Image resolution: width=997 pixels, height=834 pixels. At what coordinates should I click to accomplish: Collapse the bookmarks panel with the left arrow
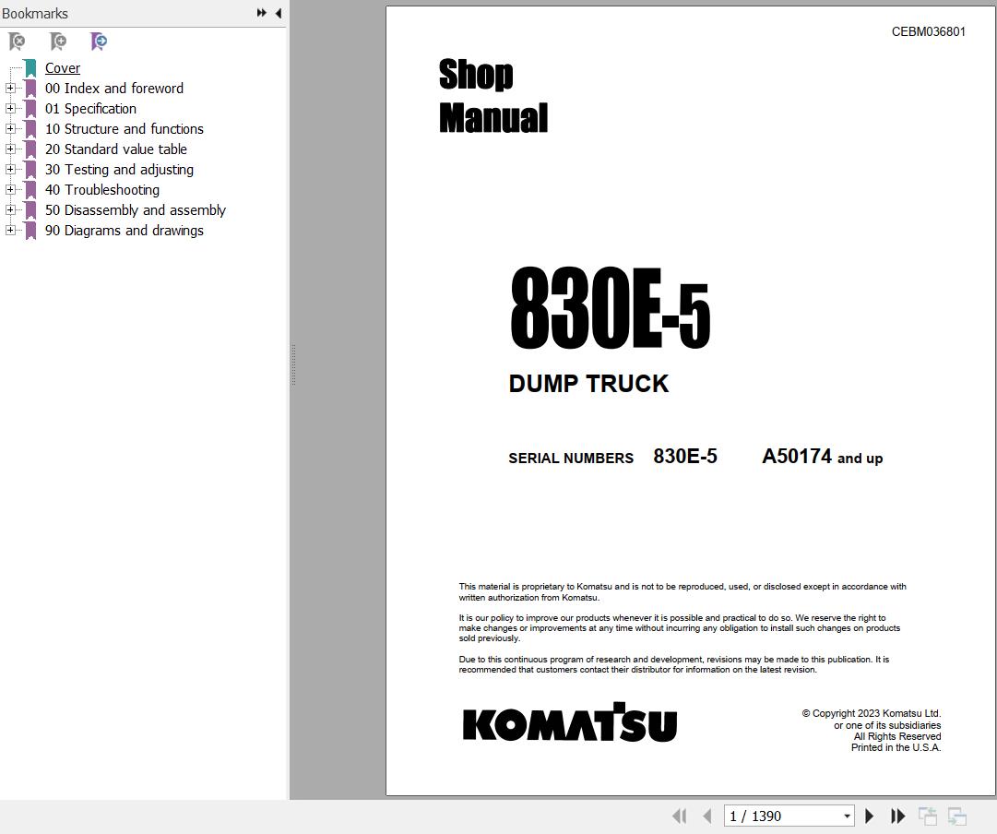pos(279,13)
